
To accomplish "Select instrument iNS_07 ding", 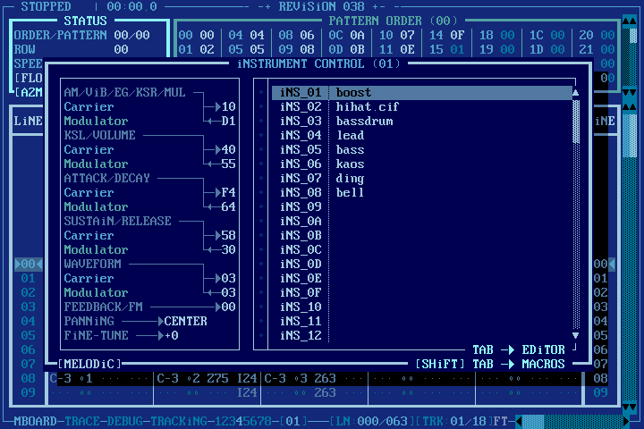I will (x=422, y=179).
